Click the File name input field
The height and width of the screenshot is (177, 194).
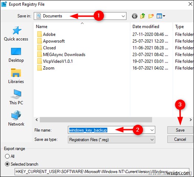111,130
